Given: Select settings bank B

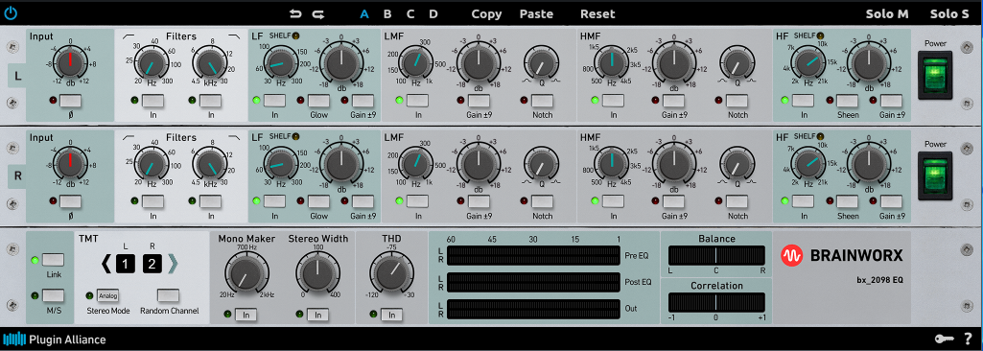Looking at the screenshot, I should [x=387, y=13].
